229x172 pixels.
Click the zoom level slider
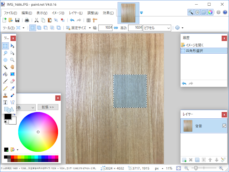204,168
